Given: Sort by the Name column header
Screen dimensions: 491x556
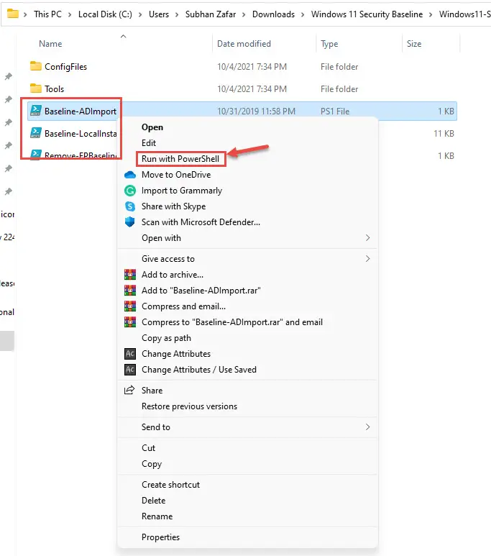Looking at the screenshot, I should point(50,44).
